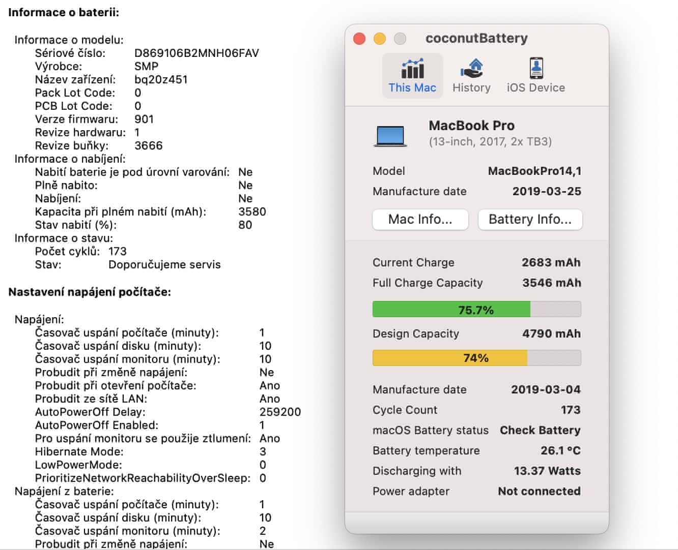Select the 2019-03-25 manufacture date
678x550 pixels.
click(547, 192)
